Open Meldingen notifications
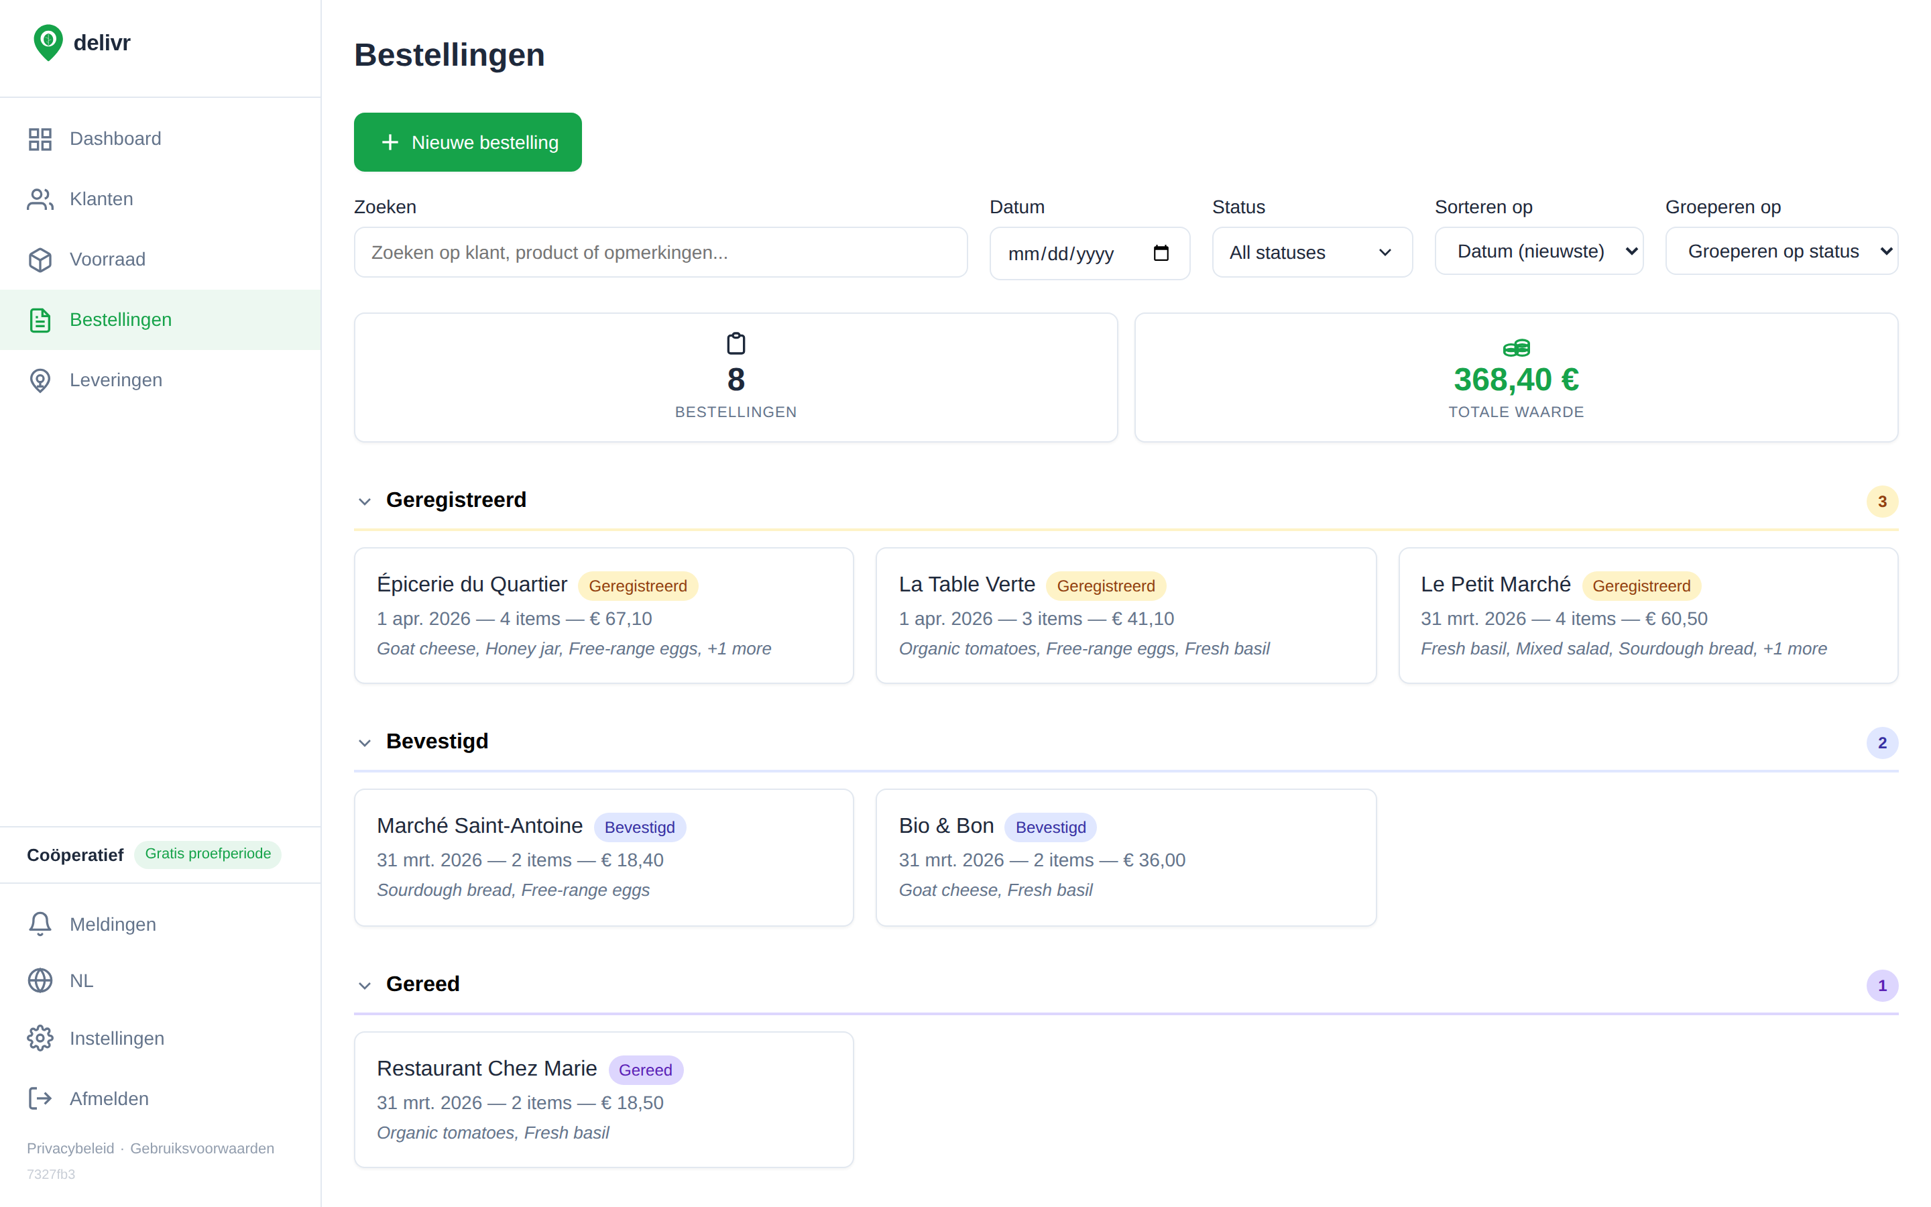The height and width of the screenshot is (1207, 1931). coord(160,925)
